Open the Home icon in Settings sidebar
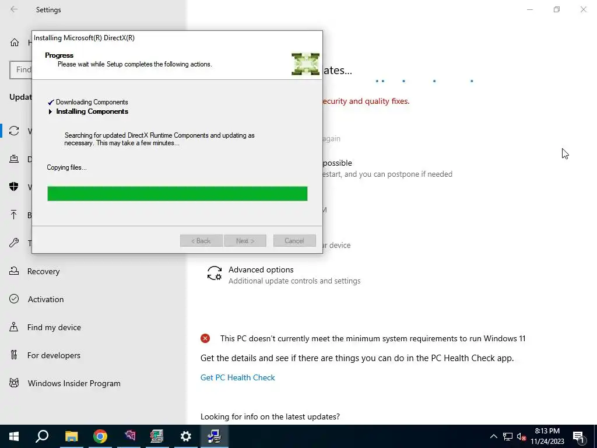Screen dimensions: 597x448 15,42
